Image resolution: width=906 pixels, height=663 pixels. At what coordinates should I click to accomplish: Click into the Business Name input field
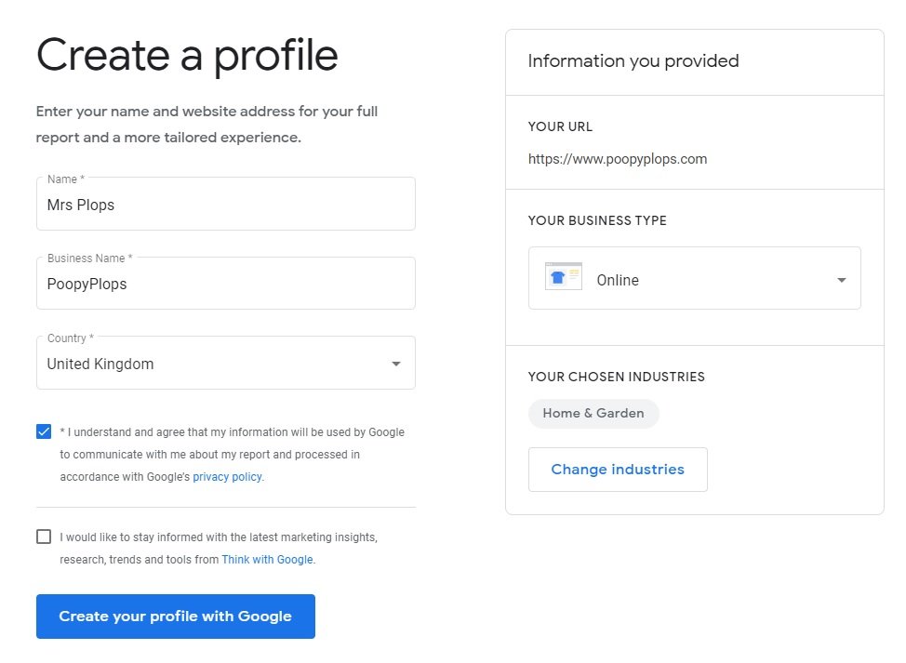[225, 285]
